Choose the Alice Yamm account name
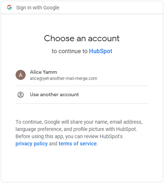 [43, 72]
